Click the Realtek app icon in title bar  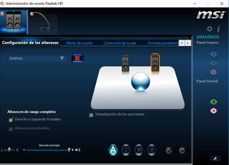point(2,4)
